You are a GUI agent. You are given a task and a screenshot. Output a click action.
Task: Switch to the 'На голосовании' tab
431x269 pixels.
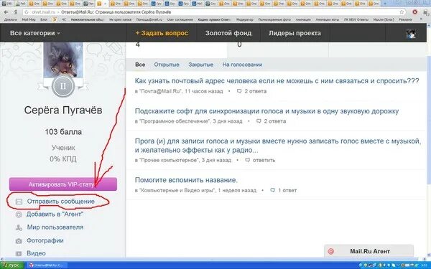pyautogui.click(x=242, y=65)
